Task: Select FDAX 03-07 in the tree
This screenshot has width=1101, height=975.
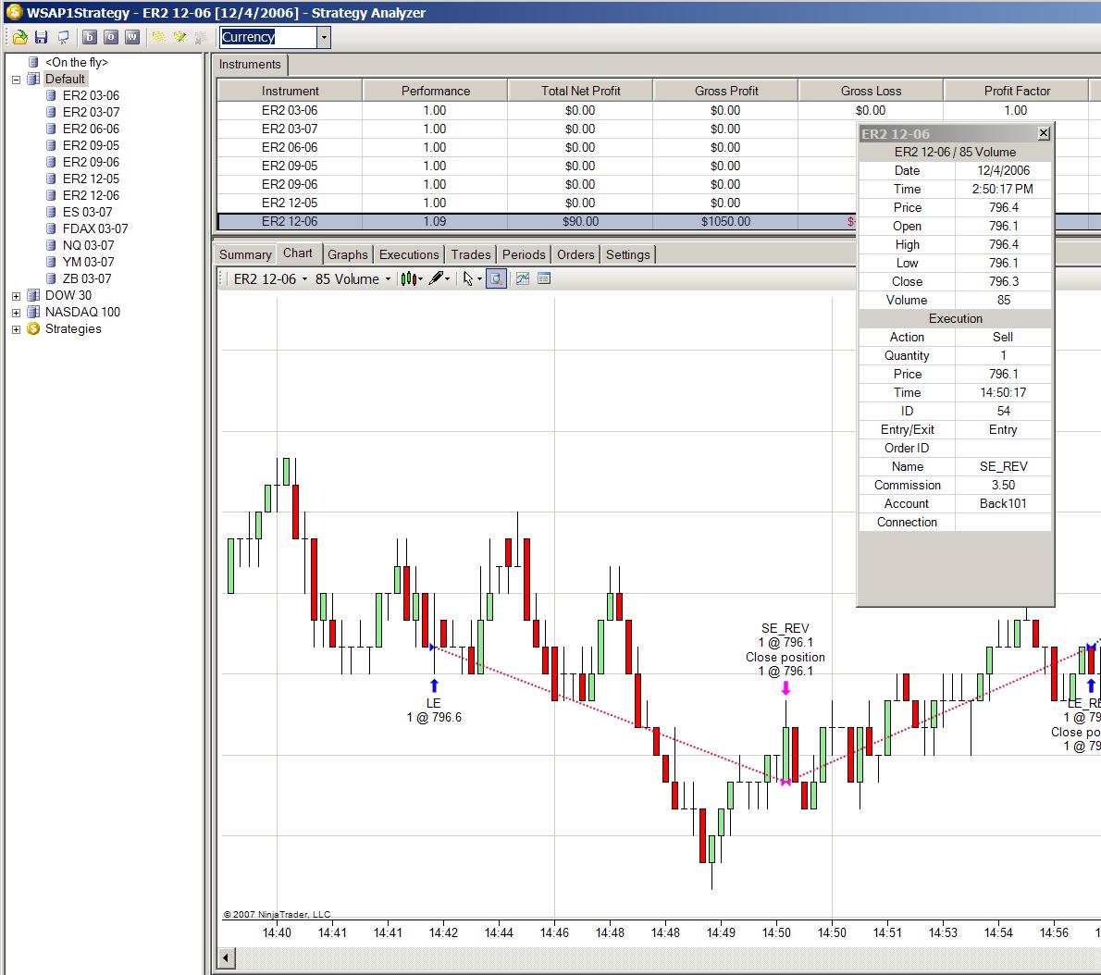Action: (x=94, y=228)
